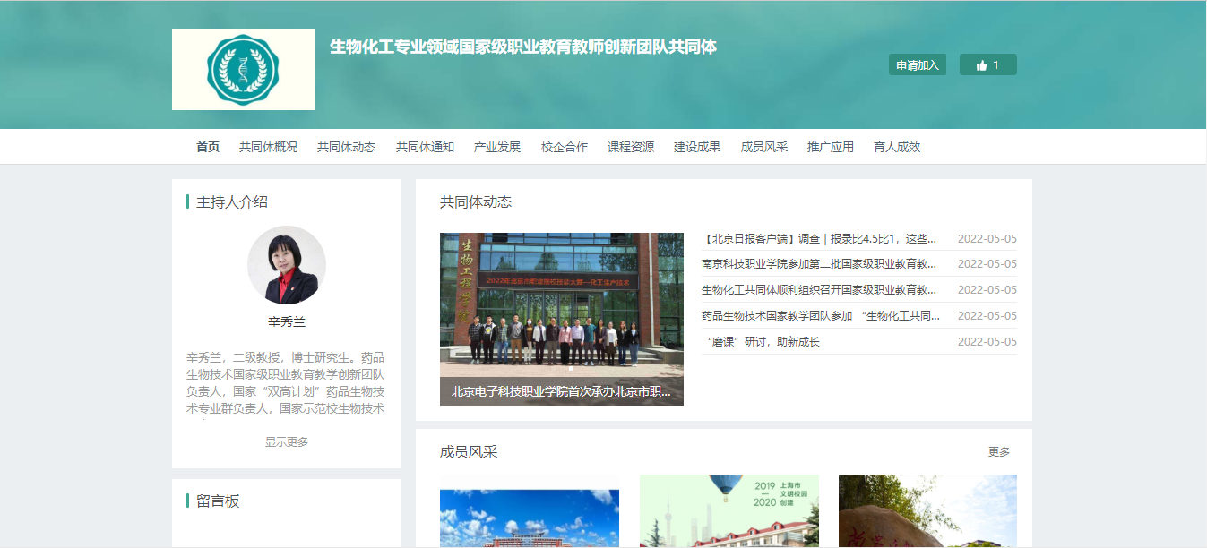Click host 辛秀兰's avatar photo

[x=286, y=265]
